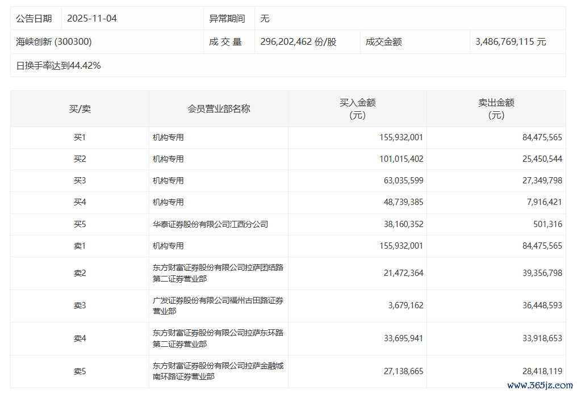Click 华泰证券股份有限公司江西分公司

tap(211, 224)
